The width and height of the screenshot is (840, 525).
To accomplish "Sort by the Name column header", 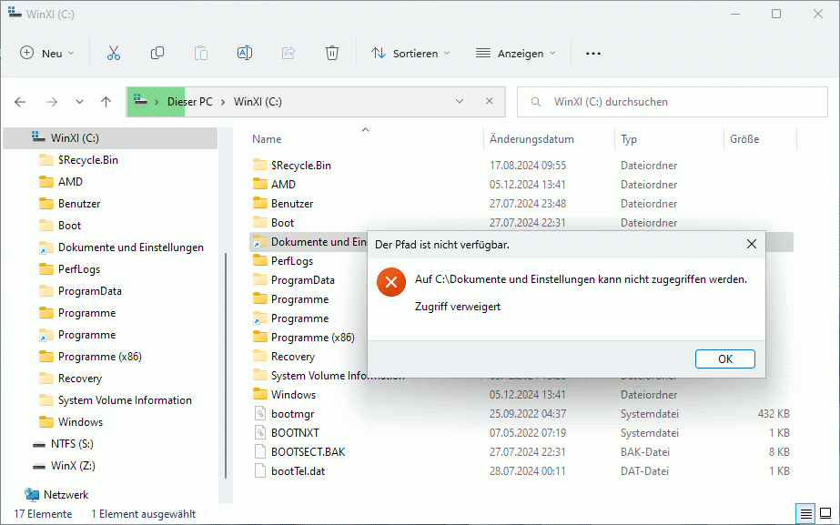I will pyautogui.click(x=267, y=139).
